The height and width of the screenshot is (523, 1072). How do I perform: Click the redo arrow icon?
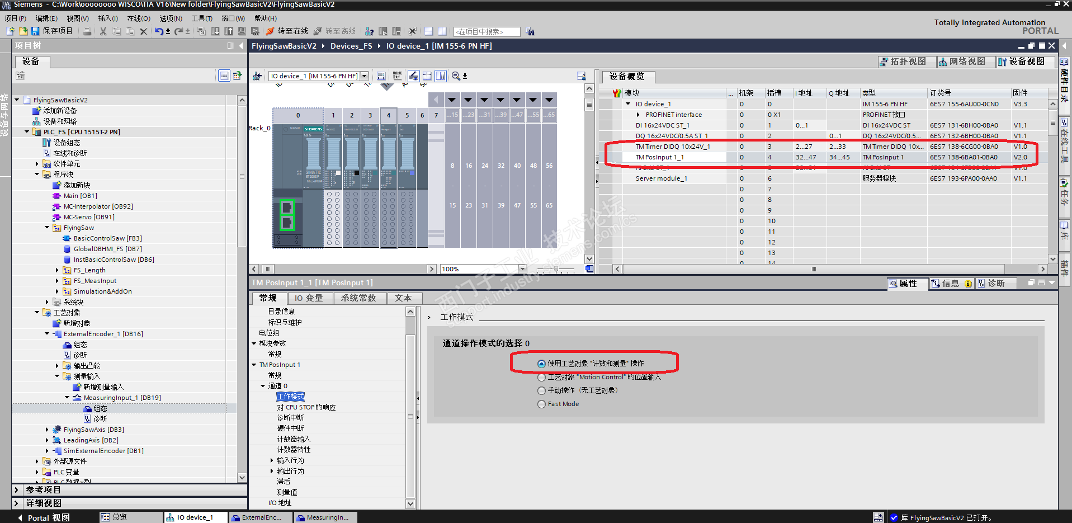tap(179, 31)
